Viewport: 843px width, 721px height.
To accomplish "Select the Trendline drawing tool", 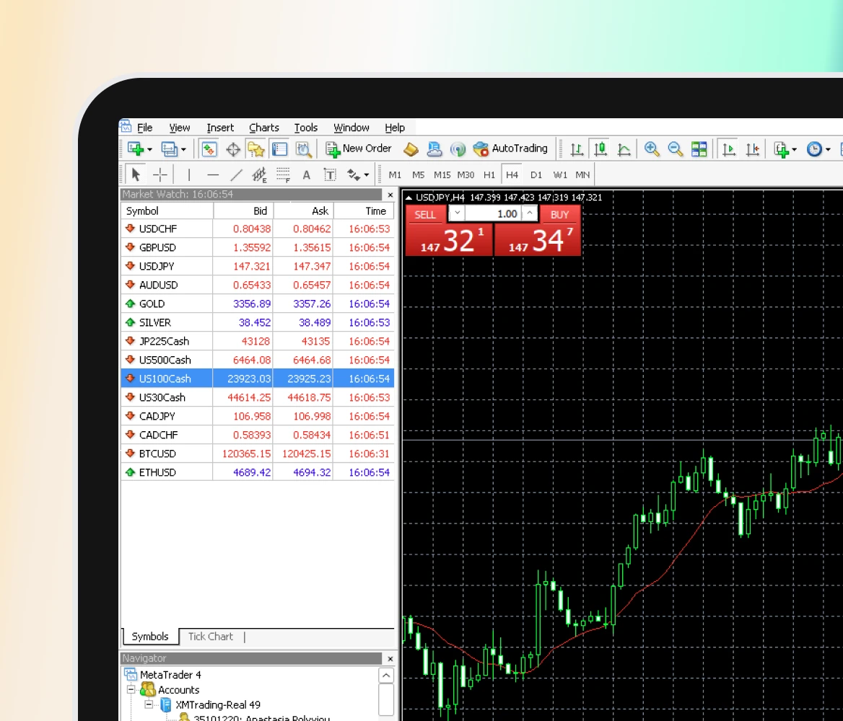I will [236, 174].
